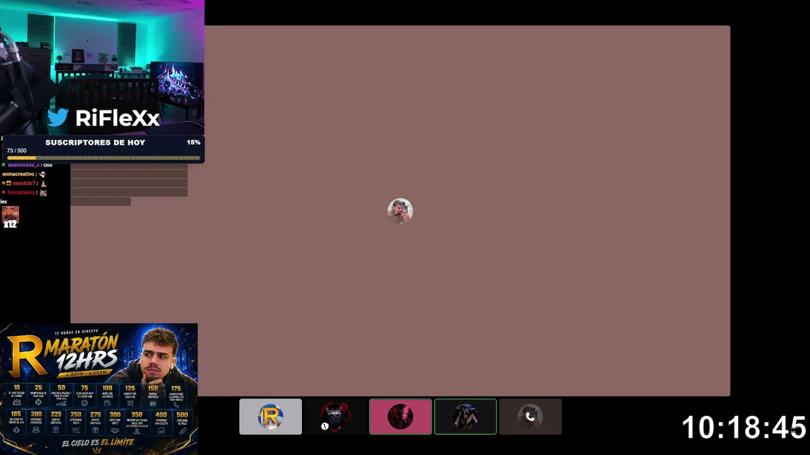This screenshot has width=810, height=455.
Task: Click chat username sxnch3z7
Action: [x=24, y=183]
